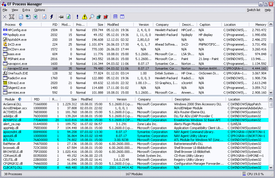Click the module list scroll down arrow

(x=271, y=167)
